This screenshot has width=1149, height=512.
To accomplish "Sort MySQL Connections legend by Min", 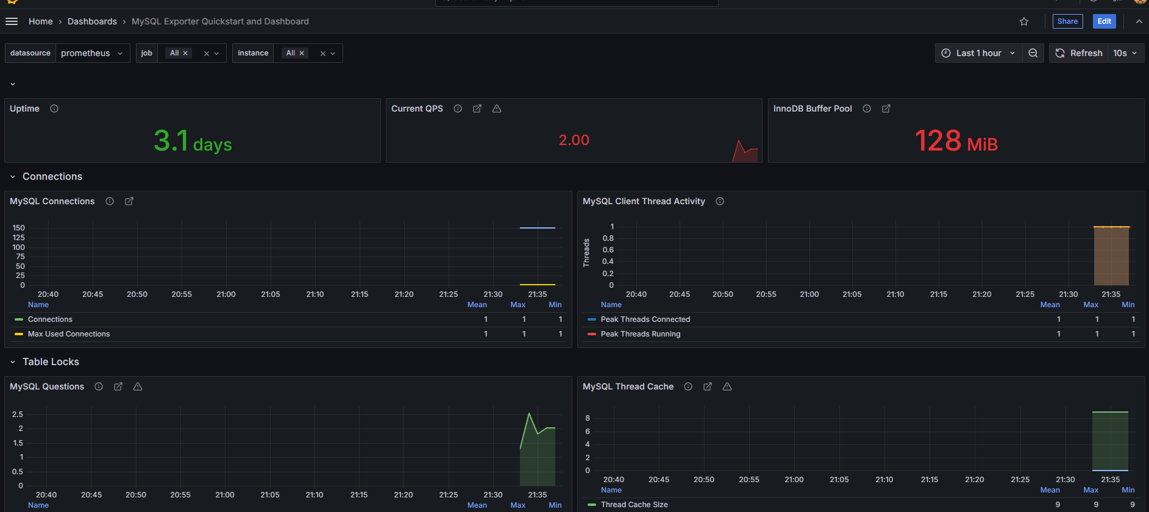I will pyautogui.click(x=555, y=305).
